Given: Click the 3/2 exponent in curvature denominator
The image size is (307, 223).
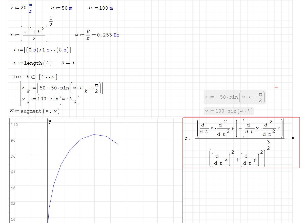Looking at the screenshot, I should (x=268, y=145).
